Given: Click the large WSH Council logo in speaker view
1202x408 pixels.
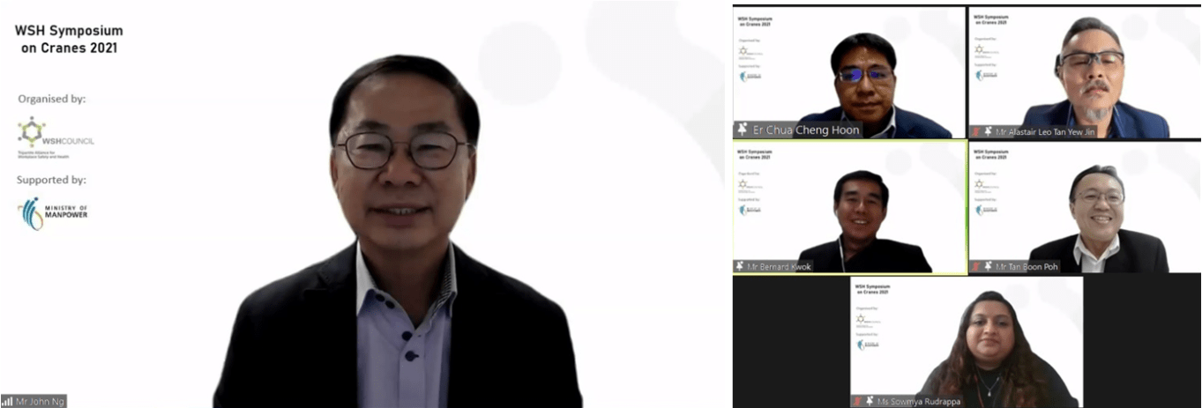Looking at the screenshot, I should tap(55, 136).
